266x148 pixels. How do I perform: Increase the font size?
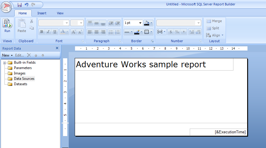tap(74, 32)
